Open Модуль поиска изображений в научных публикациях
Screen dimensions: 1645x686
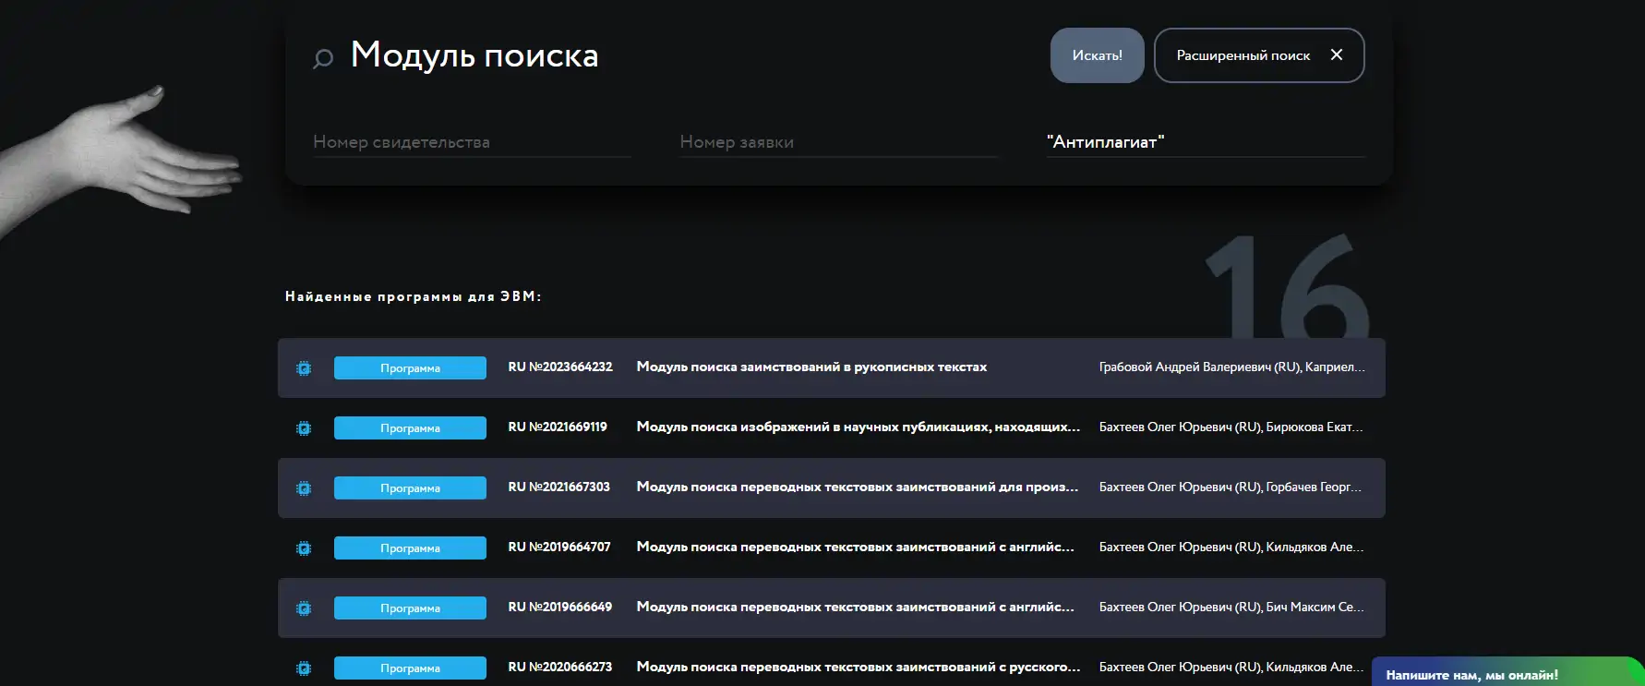[x=858, y=427]
